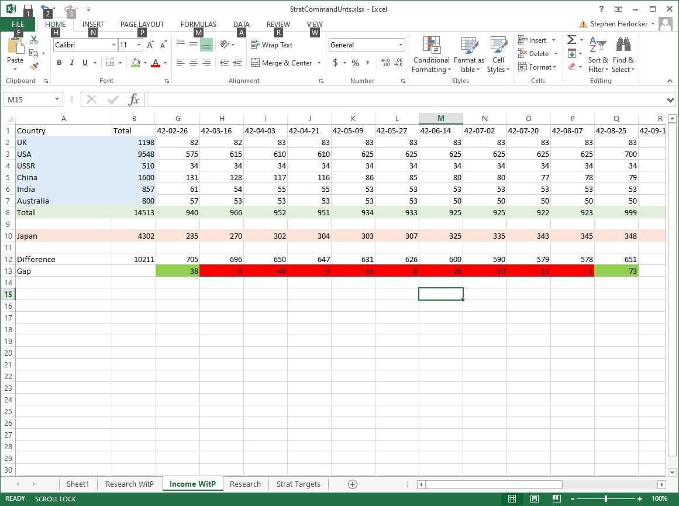This screenshot has height=506, width=679.
Task: Click the Insert Function fx icon
Action: point(134,99)
